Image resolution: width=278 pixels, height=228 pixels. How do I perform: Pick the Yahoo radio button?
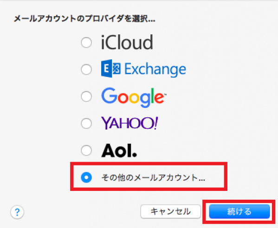[86, 123]
